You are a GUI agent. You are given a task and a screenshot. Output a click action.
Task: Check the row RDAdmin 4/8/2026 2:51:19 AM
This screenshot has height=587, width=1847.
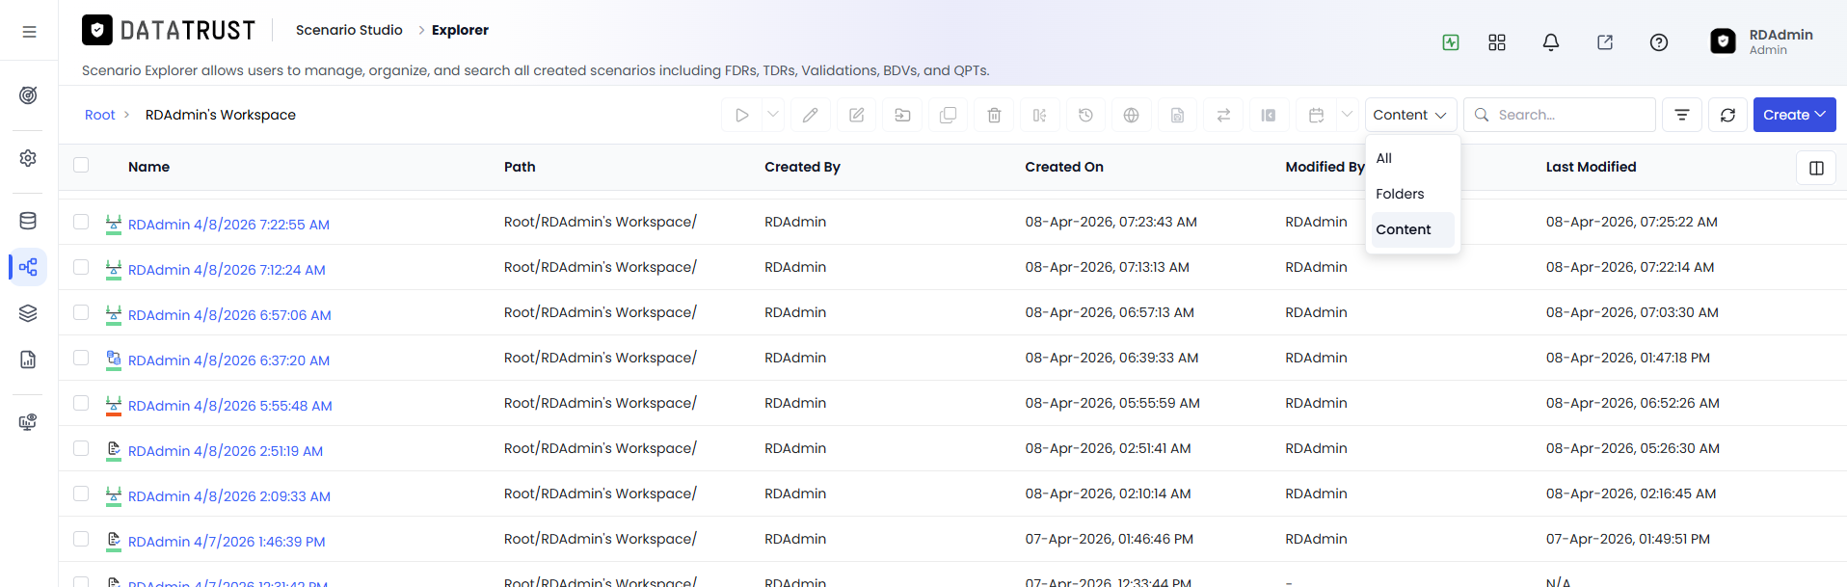click(81, 448)
